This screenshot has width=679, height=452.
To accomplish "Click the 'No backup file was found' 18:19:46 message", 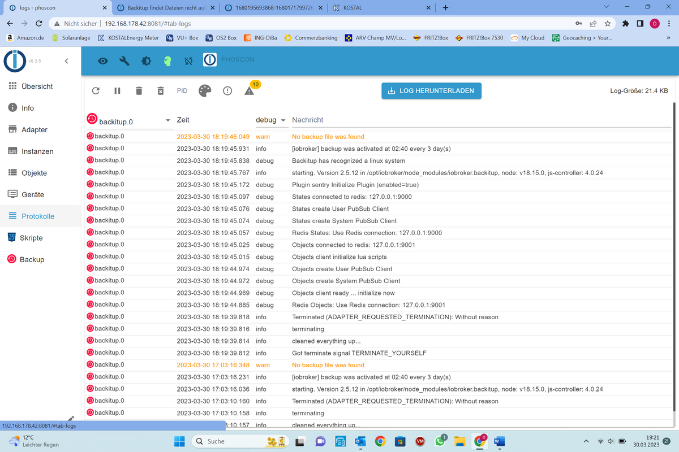I will click(x=328, y=137).
